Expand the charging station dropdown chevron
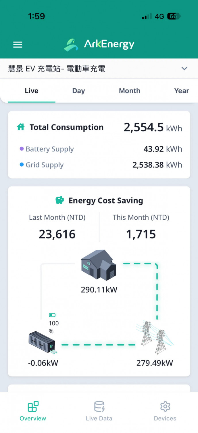This screenshot has width=198, height=433. click(x=184, y=68)
